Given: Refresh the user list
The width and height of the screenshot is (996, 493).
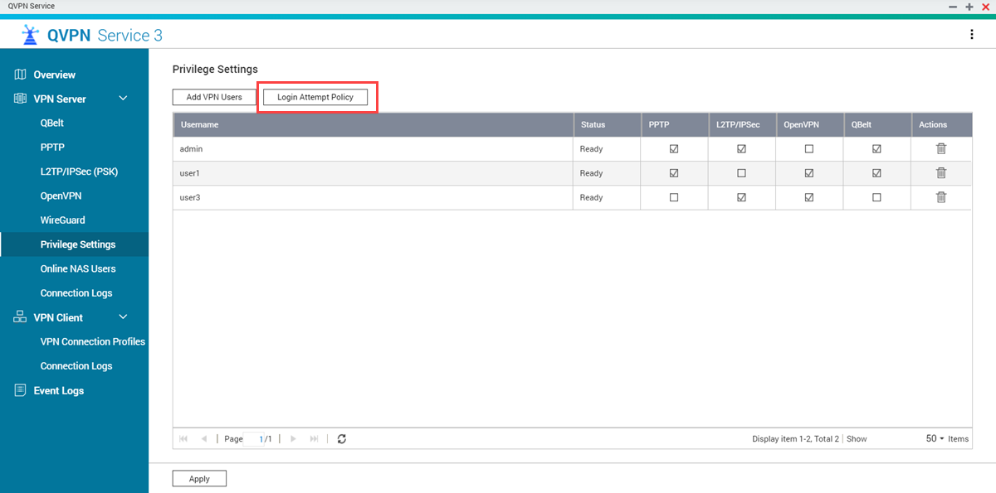Looking at the screenshot, I should tap(341, 438).
